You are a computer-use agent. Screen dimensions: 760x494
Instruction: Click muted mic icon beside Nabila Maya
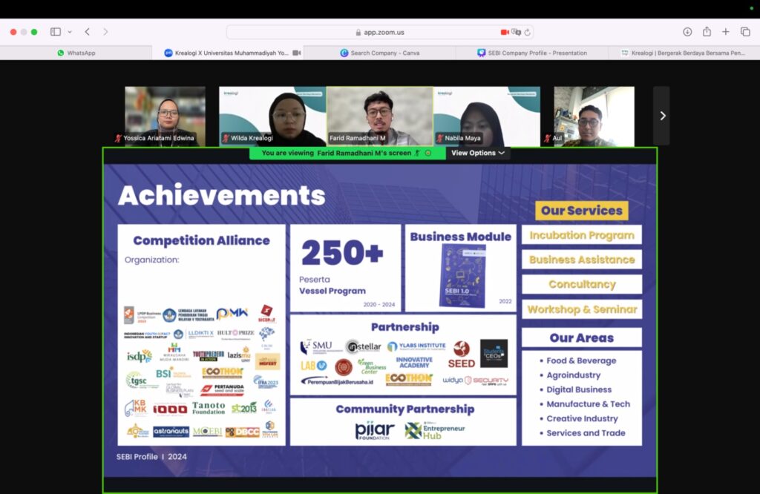(440, 138)
